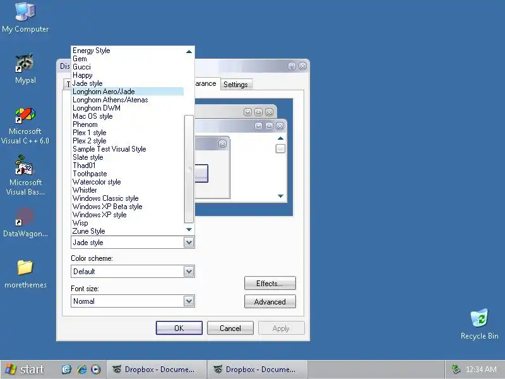
Task: Open the Font size dropdown
Action: click(189, 301)
